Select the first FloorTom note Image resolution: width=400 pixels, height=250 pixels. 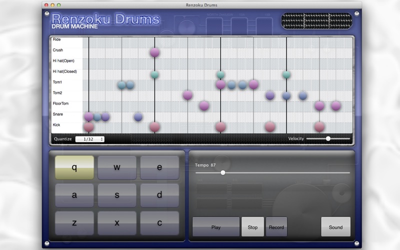pyautogui.click(x=204, y=106)
